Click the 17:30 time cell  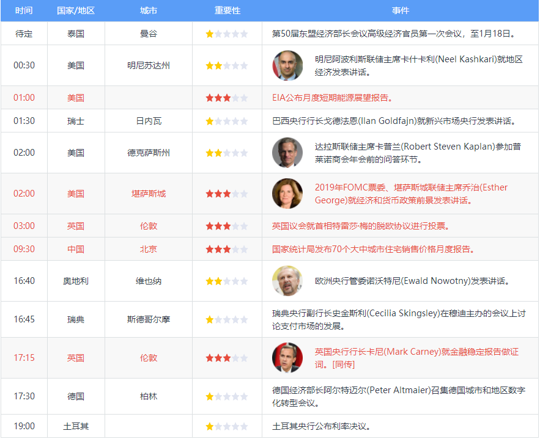coord(24,396)
